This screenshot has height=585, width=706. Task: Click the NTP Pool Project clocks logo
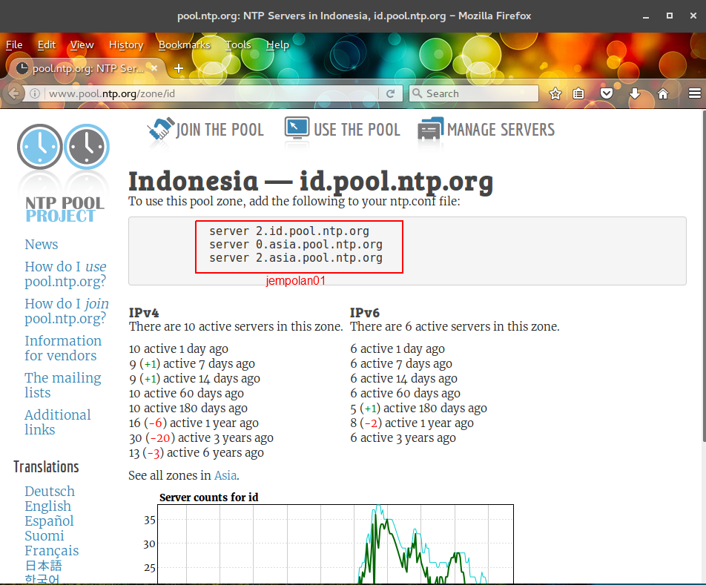pos(64,147)
